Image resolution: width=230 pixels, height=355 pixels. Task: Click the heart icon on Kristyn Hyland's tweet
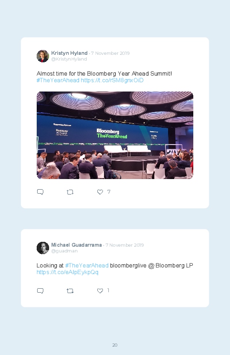[100, 192]
